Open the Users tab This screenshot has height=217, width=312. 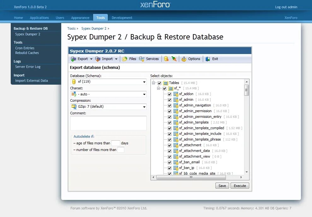(60, 18)
